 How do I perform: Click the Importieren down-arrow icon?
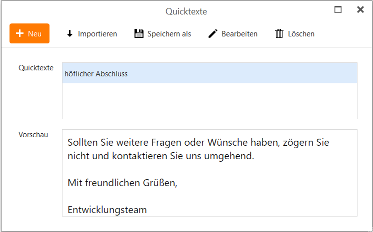69,34
